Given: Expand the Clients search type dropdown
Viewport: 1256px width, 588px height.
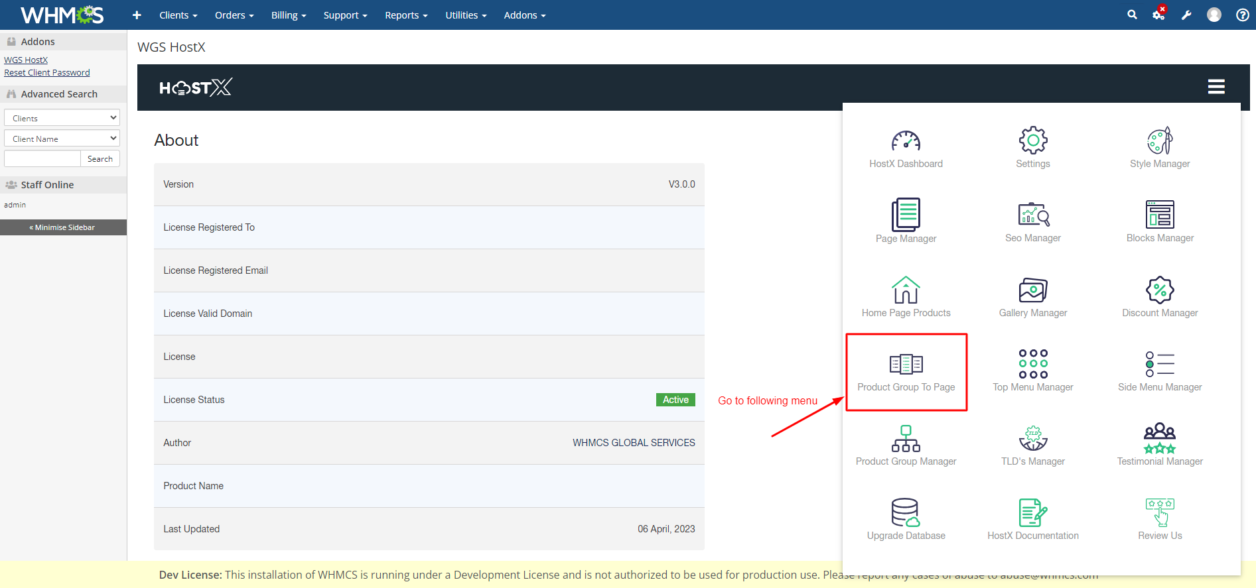Looking at the screenshot, I should 62,118.
